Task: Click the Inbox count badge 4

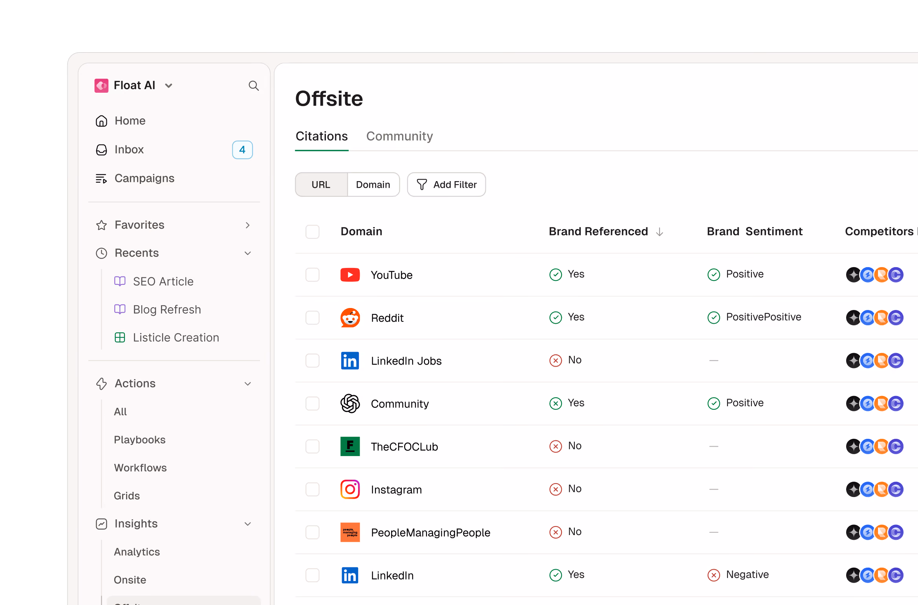Action: coord(242,150)
